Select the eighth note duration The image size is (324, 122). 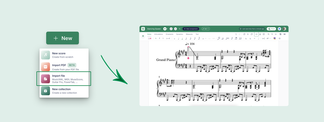[186, 38]
